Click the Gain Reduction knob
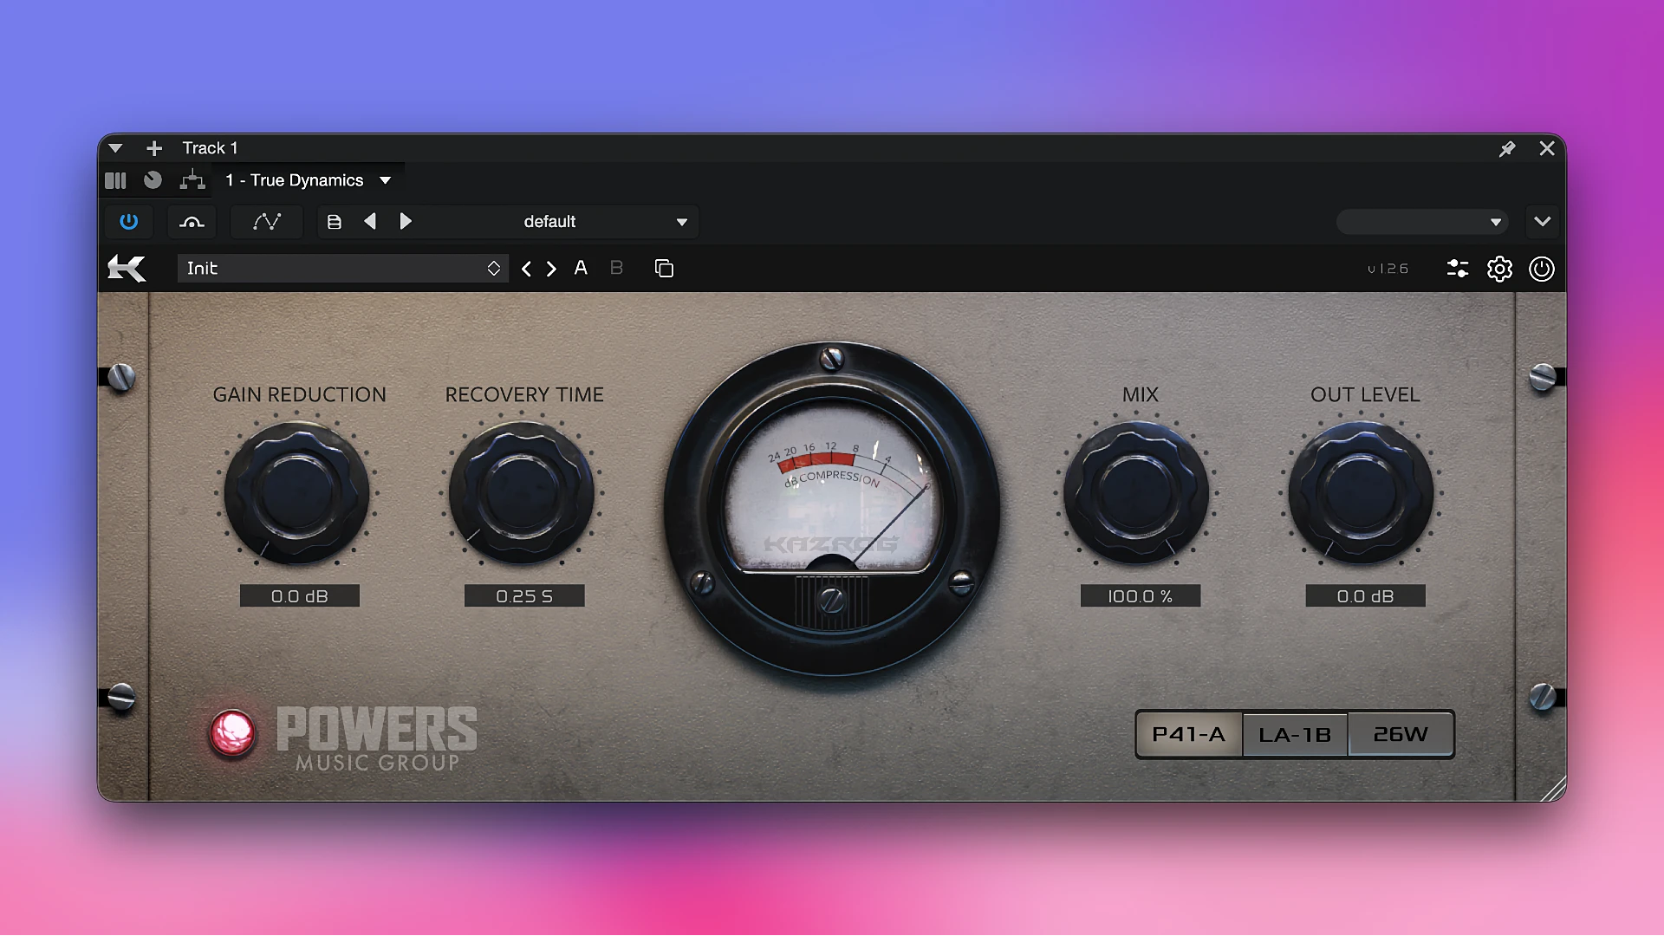 (x=297, y=492)
